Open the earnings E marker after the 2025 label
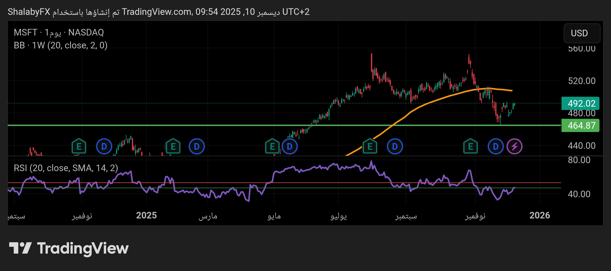The height and width of the screenshot is (271, 611). tap(173, 146)
